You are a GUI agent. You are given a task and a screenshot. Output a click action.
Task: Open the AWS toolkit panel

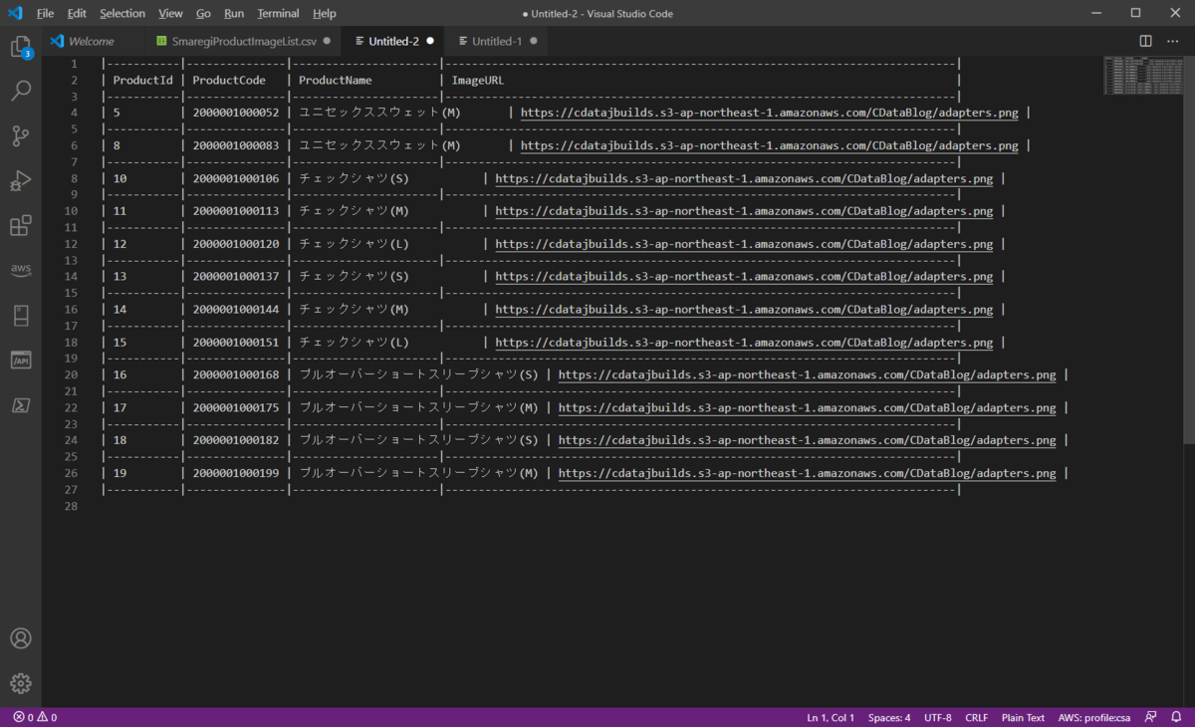click(20, 270)
